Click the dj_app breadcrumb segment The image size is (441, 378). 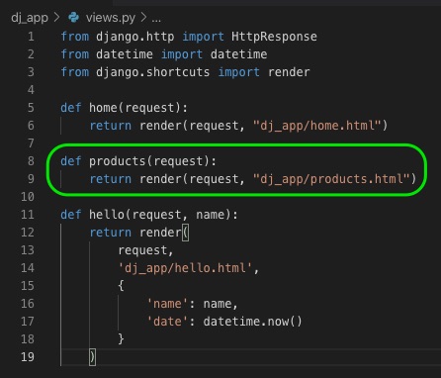pos(30,18)
